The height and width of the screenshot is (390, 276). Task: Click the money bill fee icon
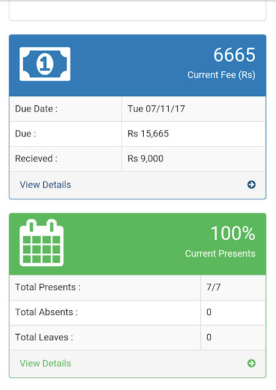pyautogui.click(x=44, y=64)
